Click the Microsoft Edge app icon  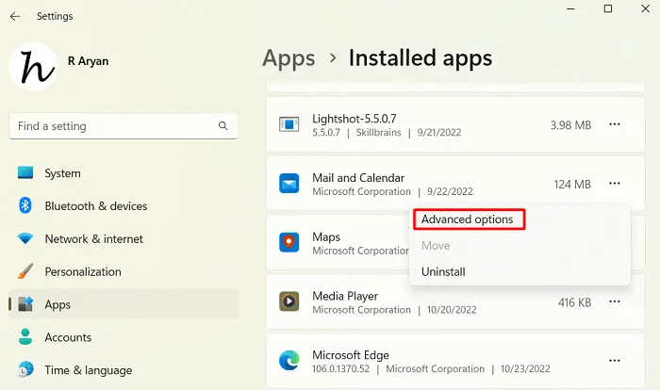click(x=289, y=361)
